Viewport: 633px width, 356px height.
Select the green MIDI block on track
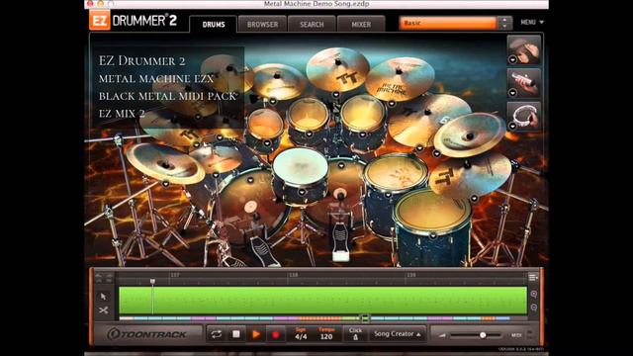coord(323,301)
